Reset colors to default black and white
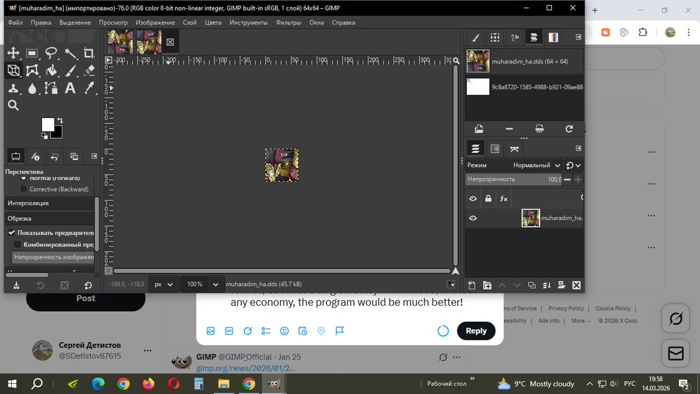The height and width of the screenshot is (394, 700). 45,136
